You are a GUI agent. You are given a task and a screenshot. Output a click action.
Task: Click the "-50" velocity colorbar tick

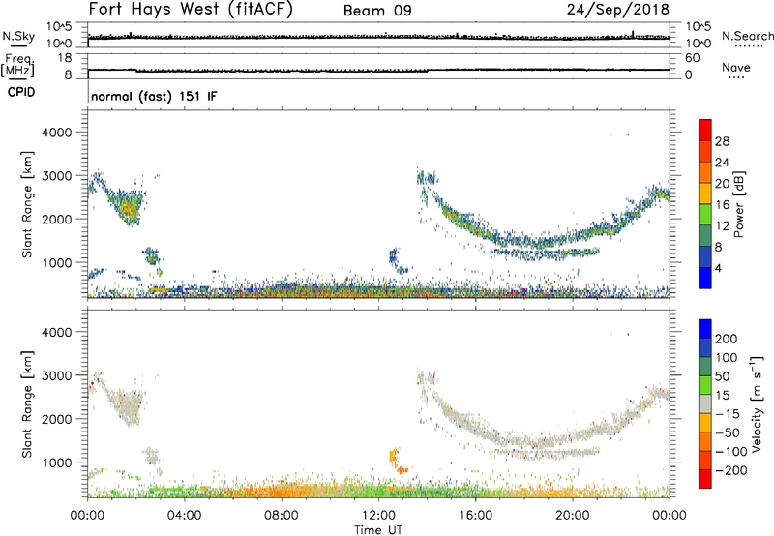tap(727, 432)
